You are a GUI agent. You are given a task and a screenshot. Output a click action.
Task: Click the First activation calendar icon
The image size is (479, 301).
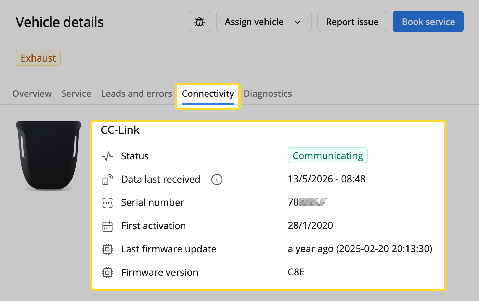pyautogui.click(x=107, y=226)
